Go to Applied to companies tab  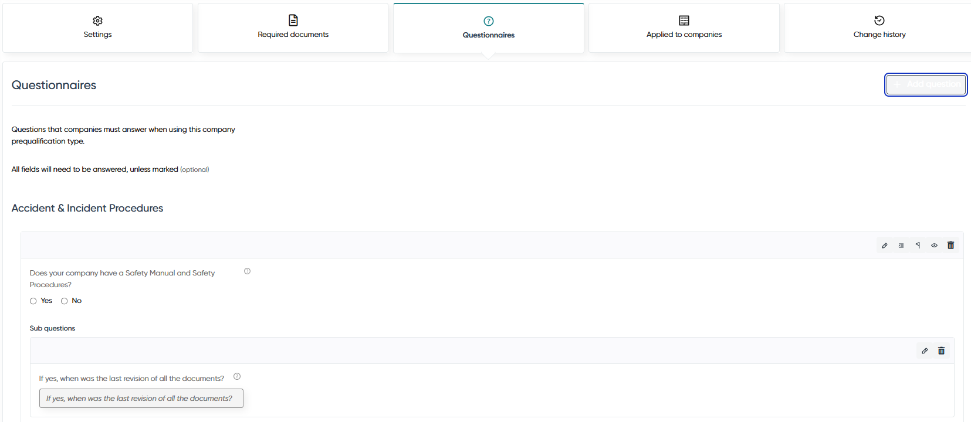pyautogui.click(x=684, y=28)
